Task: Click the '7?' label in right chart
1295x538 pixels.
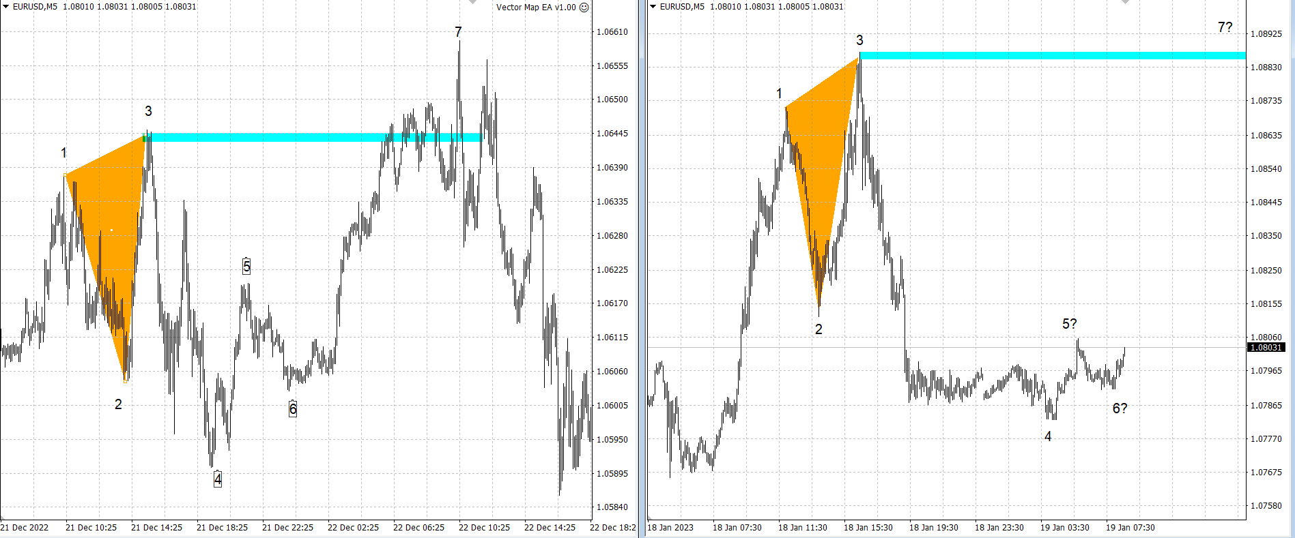Action: 1225,27
